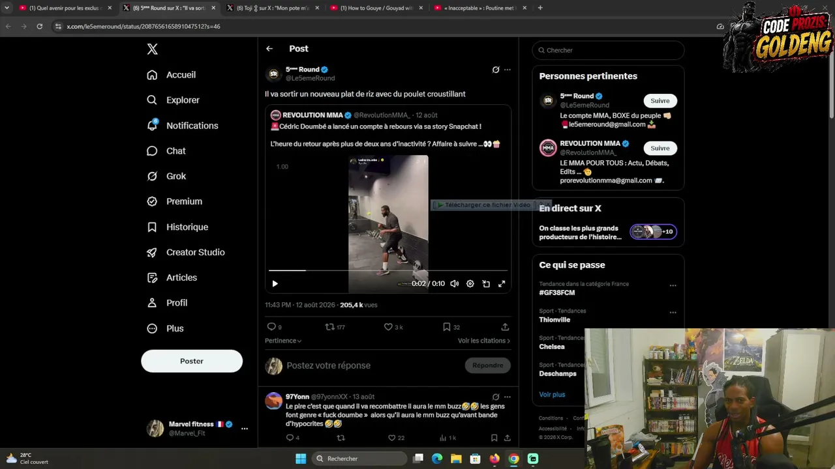Viewport: 835px width, 469px height.
Task: Click the Répondre button
Action: (x=488, y=365)
